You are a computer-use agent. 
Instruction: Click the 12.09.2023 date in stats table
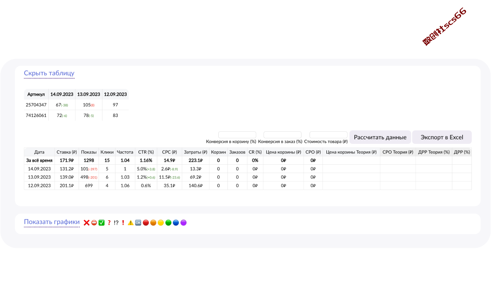coord(39,186)
